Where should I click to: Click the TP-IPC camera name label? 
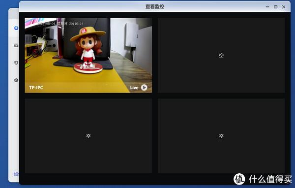(x=36, y=88)
